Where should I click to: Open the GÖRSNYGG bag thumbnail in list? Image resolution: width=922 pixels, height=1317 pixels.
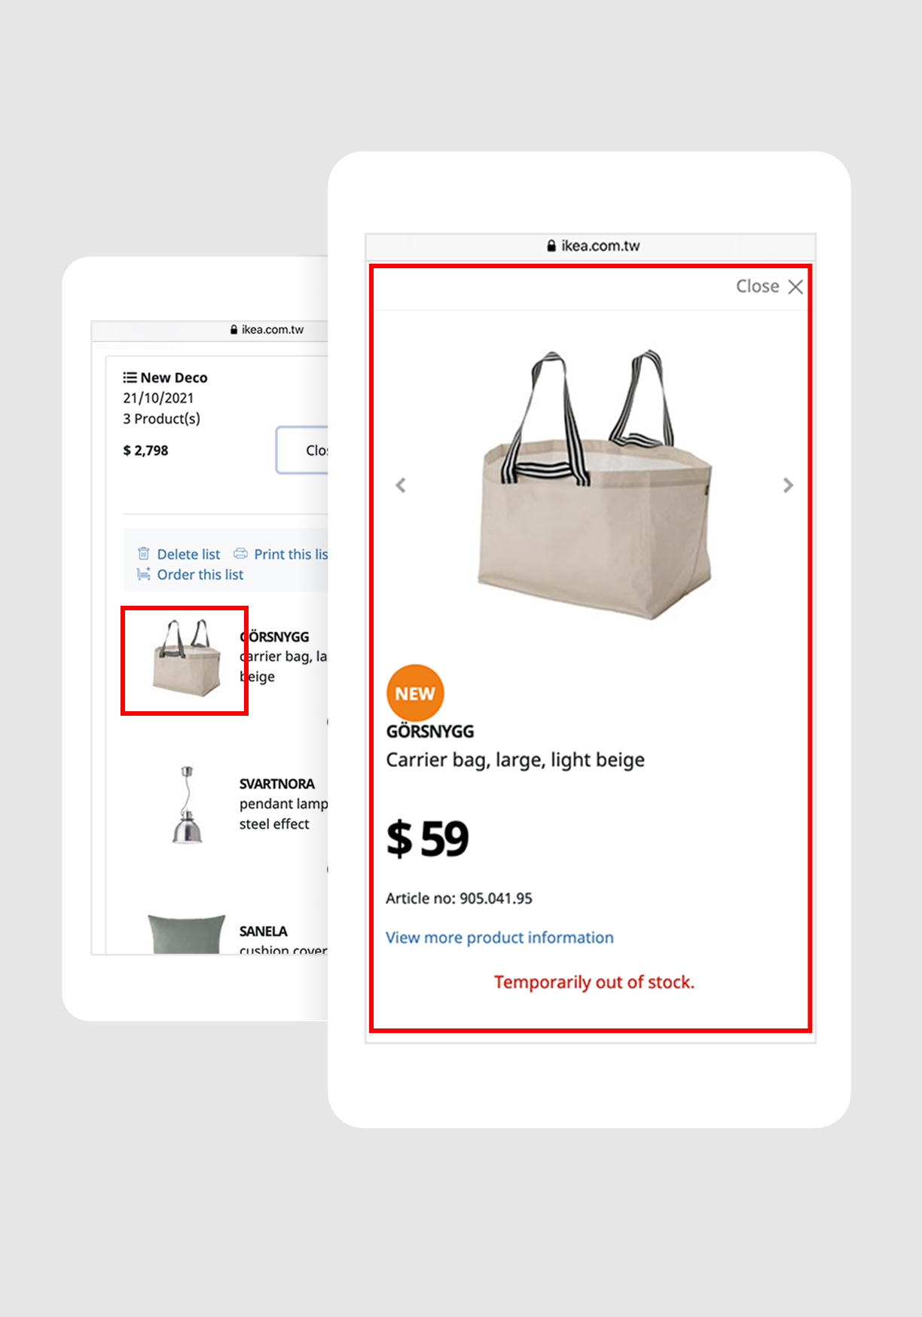(185, 659)
